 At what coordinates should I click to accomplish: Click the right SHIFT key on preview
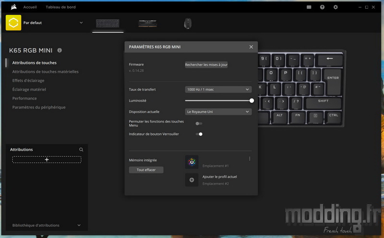click(323, 103)
